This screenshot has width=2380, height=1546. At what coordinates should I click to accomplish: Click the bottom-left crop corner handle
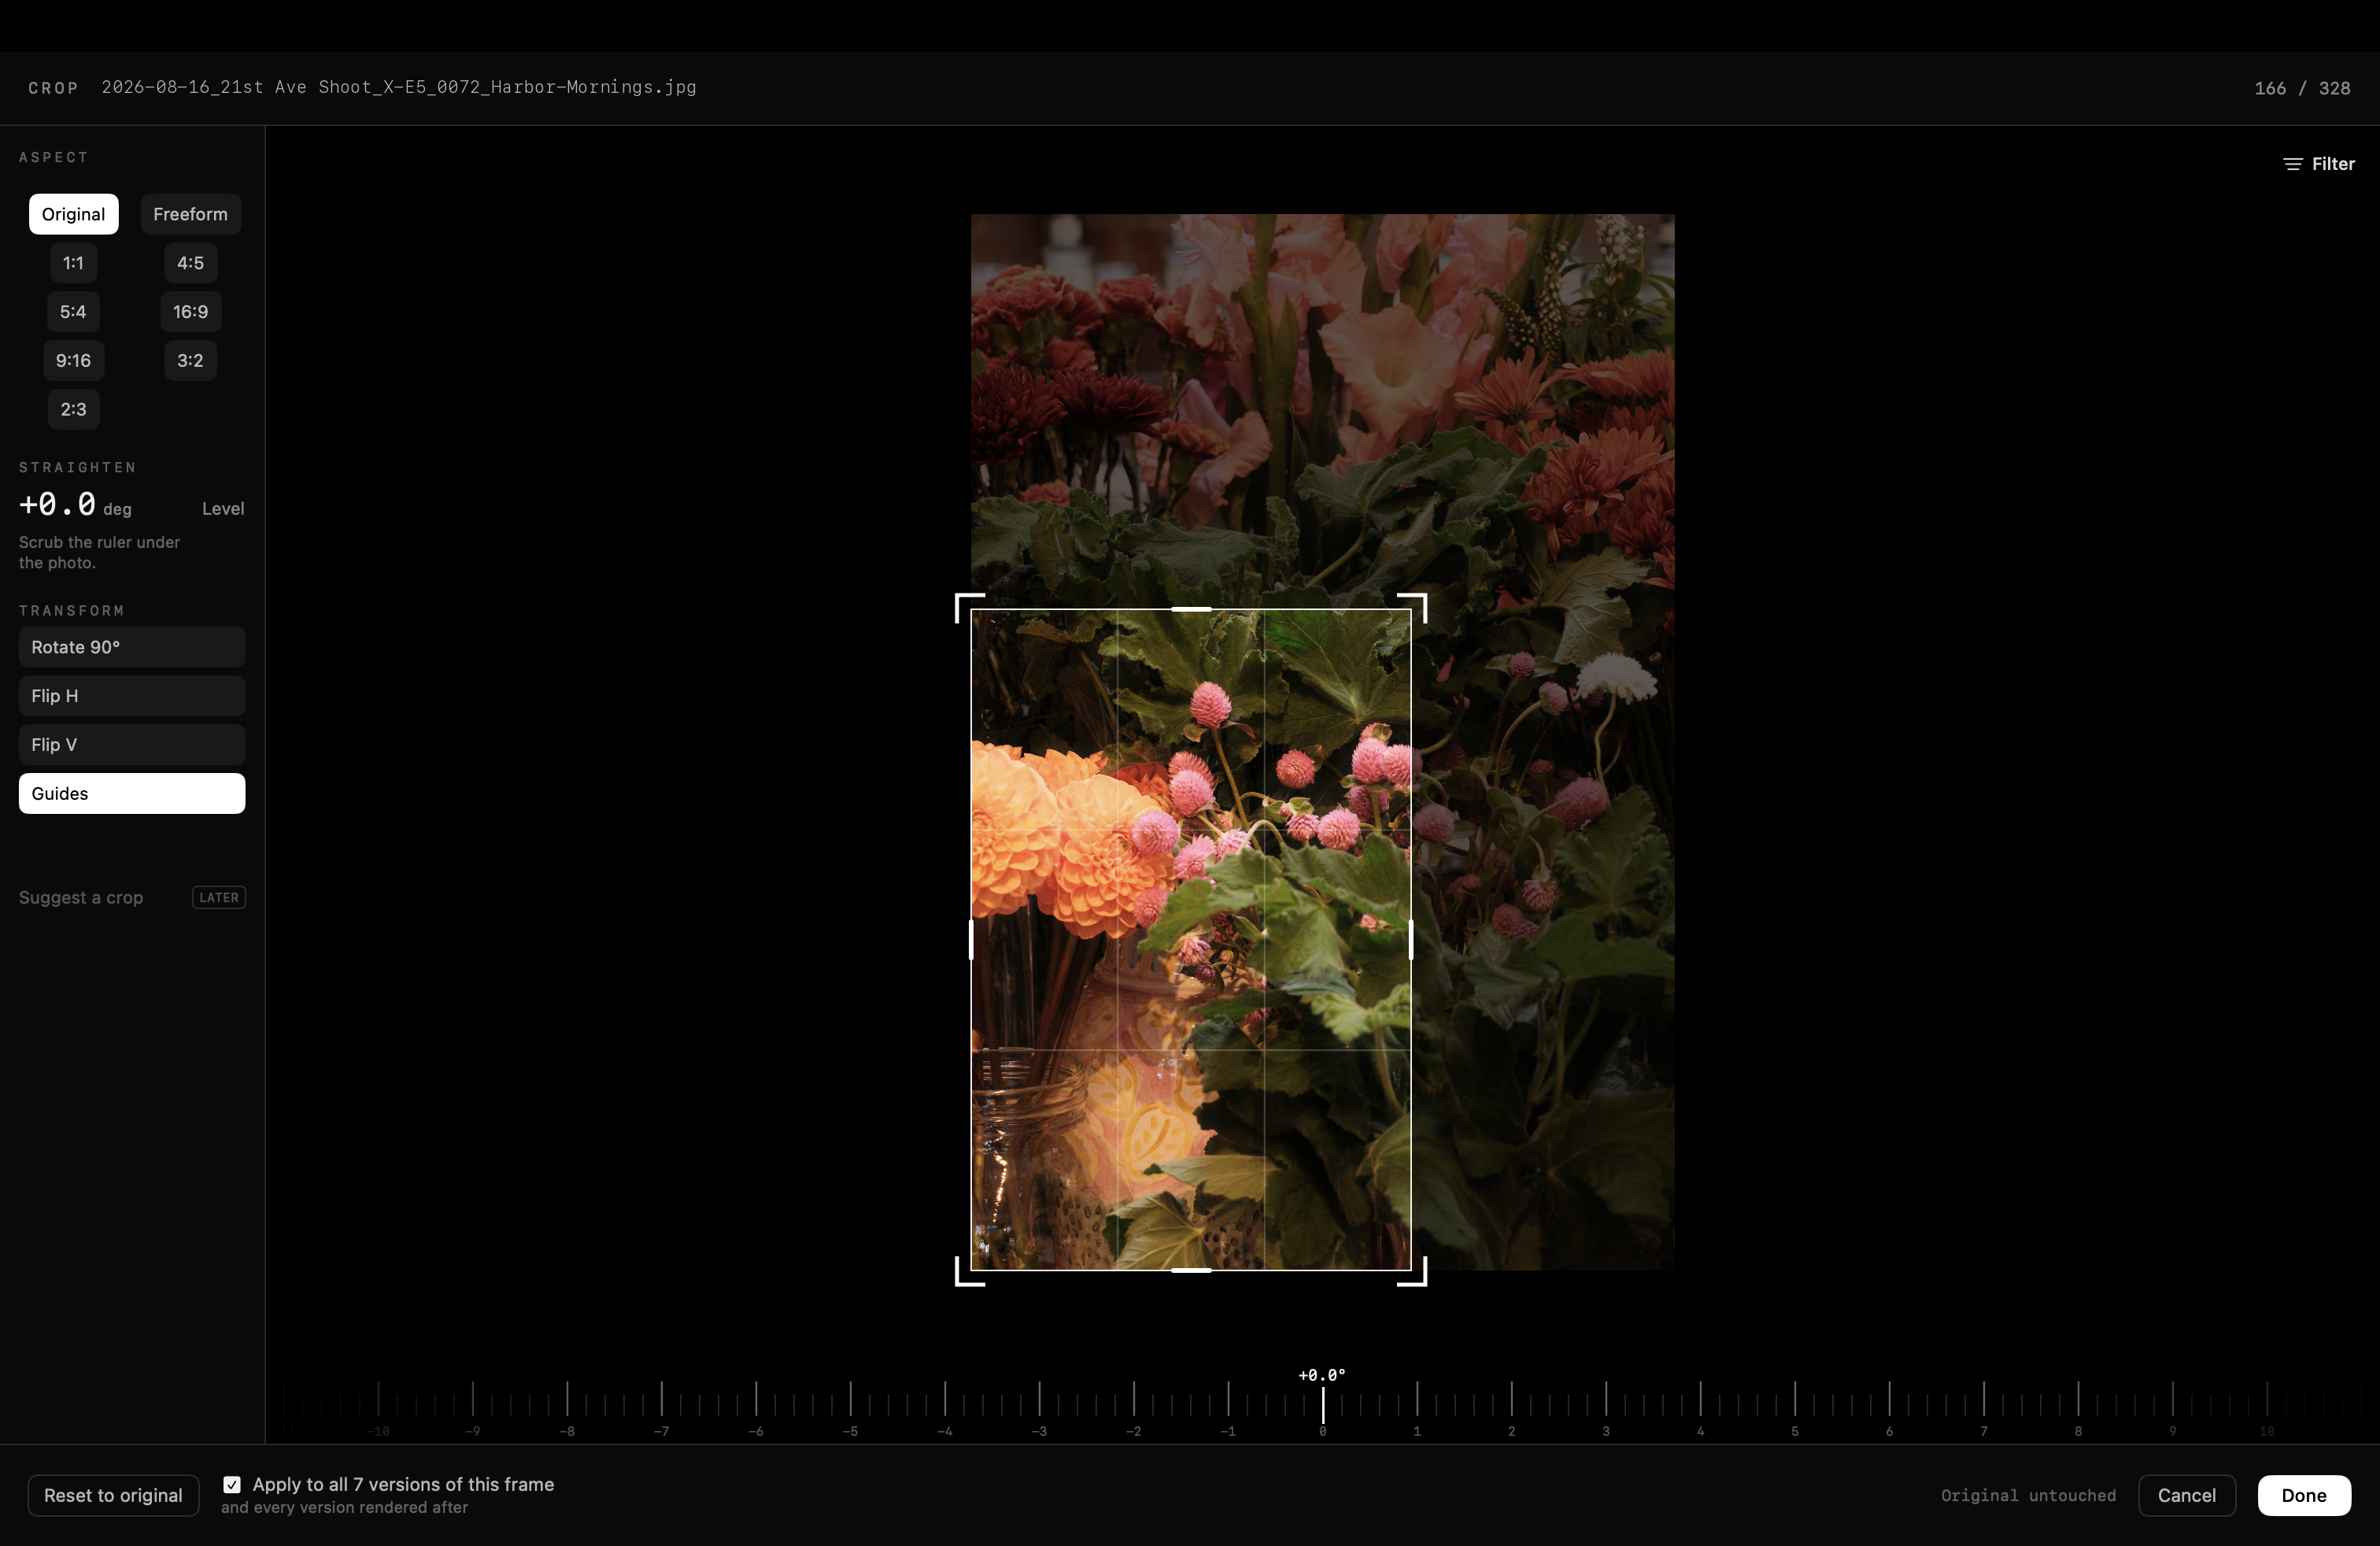[969, 1272]
